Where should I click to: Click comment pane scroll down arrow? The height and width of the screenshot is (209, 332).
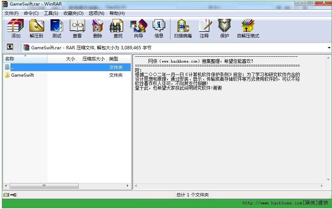328,180
